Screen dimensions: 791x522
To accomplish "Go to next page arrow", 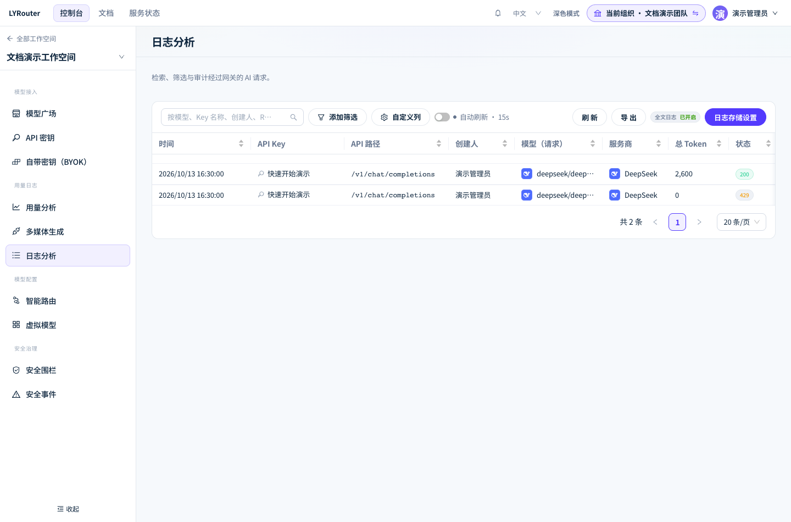I will click(699, 222).
